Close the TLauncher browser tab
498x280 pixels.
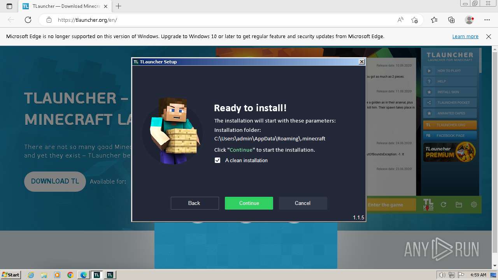(106, 6)
